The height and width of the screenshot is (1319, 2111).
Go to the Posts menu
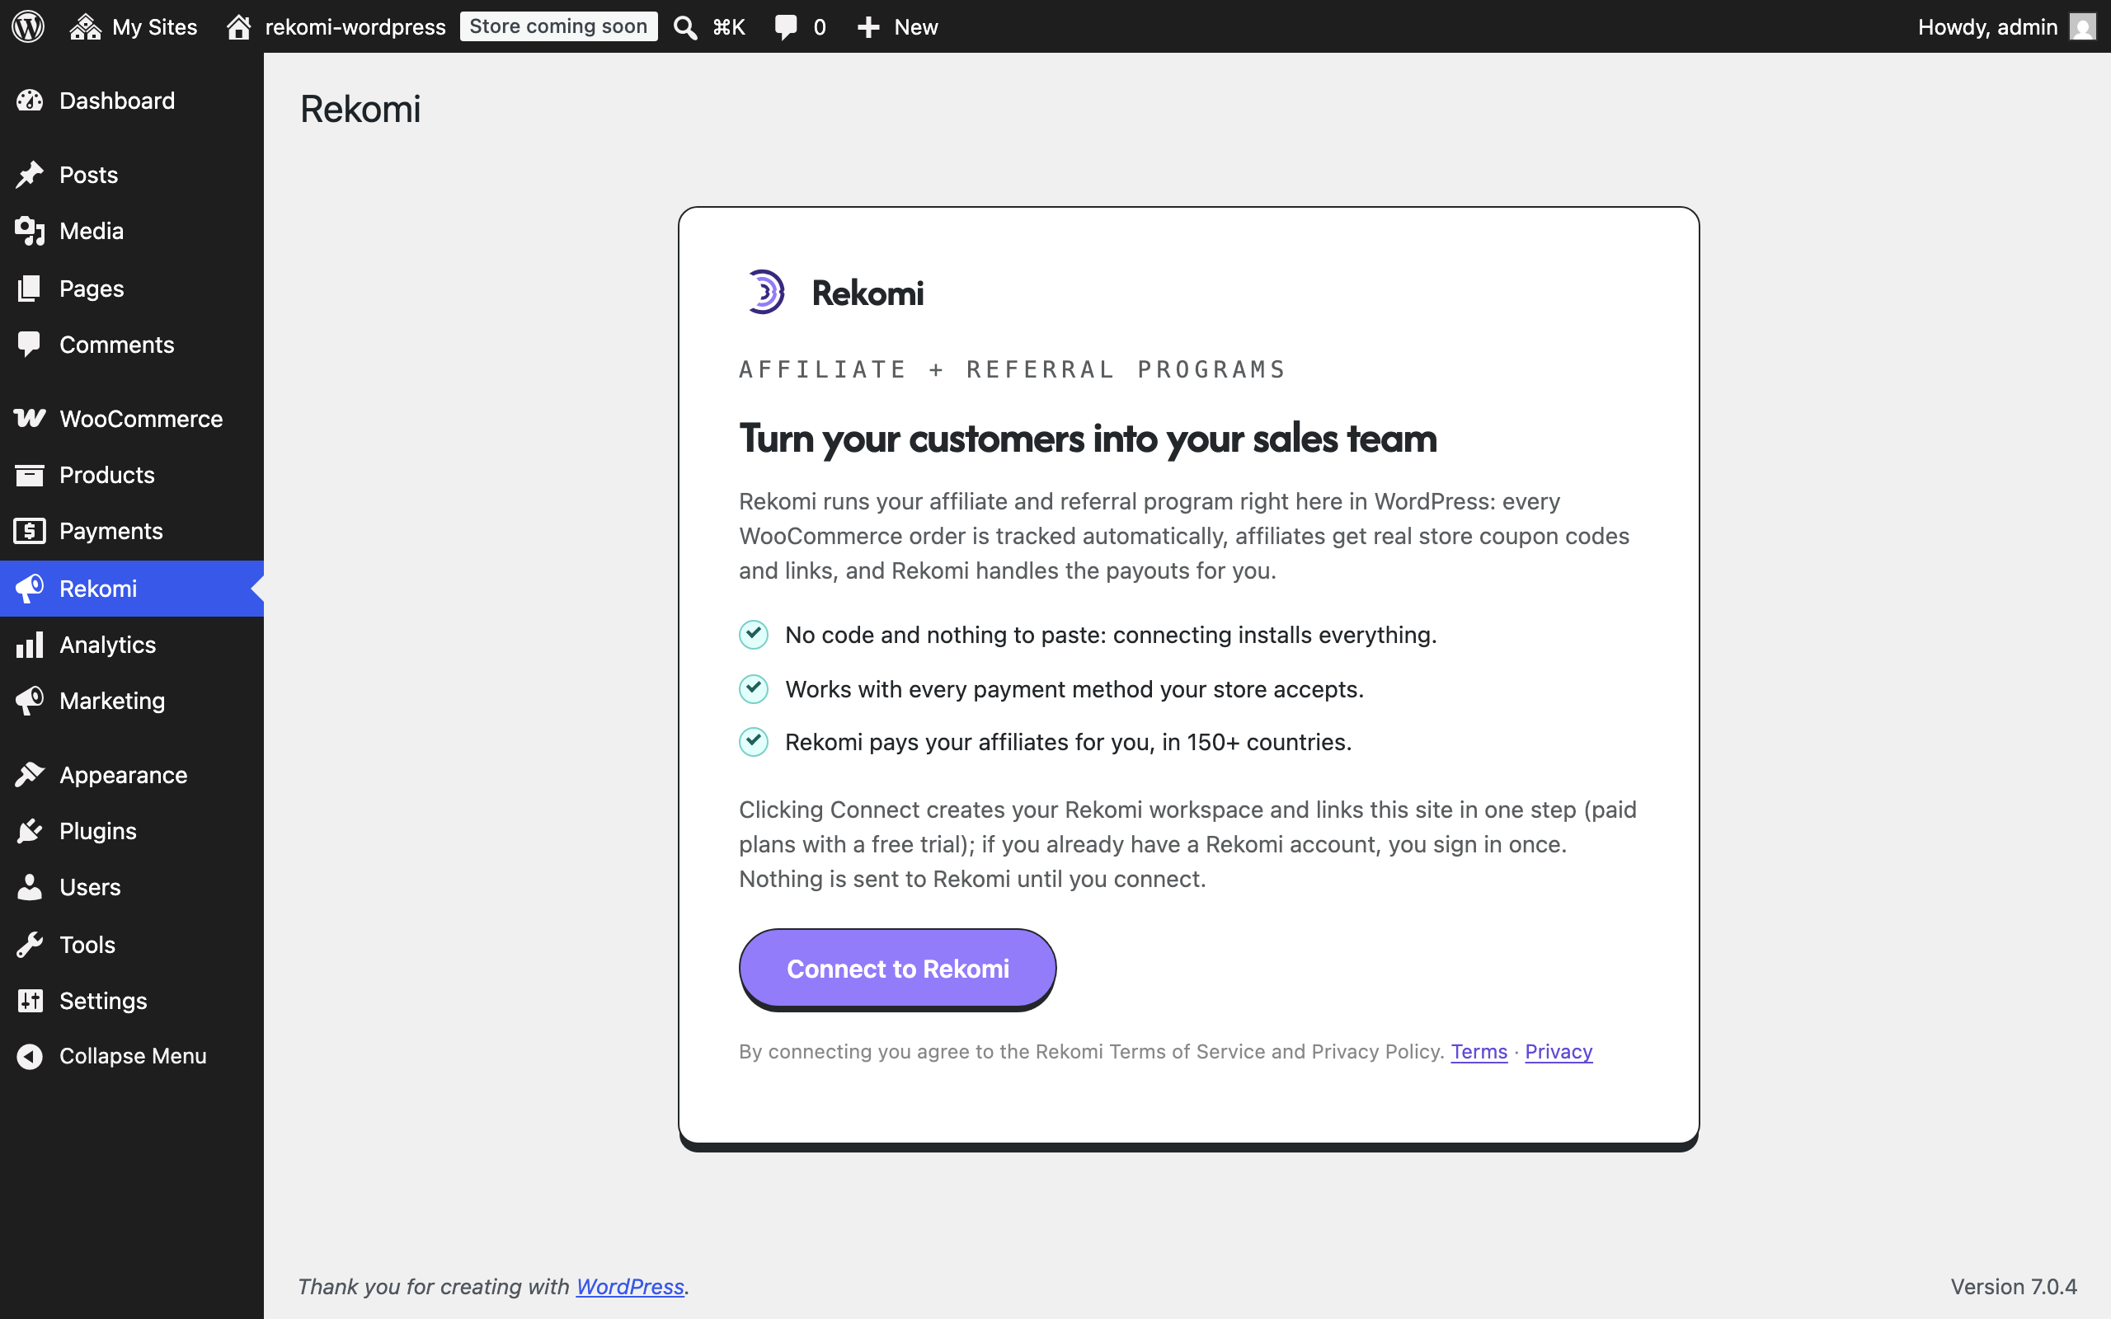pyautogui.click(x=132, y=175)
